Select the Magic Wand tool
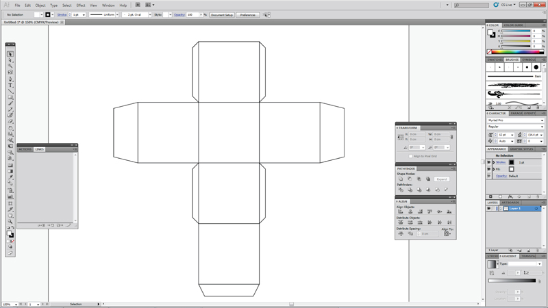Image resolution: width=548 pixels, height=308 pixels. [x=10, y=66]
